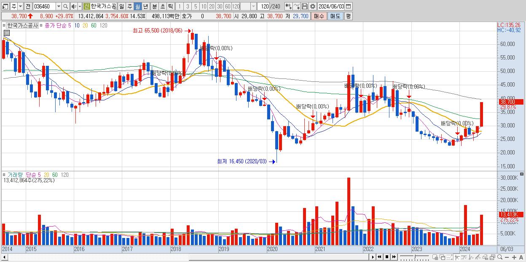Click the small button above the volume axis

pos(522,174)
